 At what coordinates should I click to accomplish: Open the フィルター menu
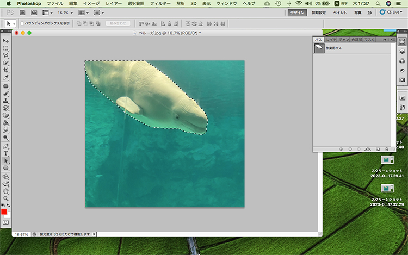159,3
